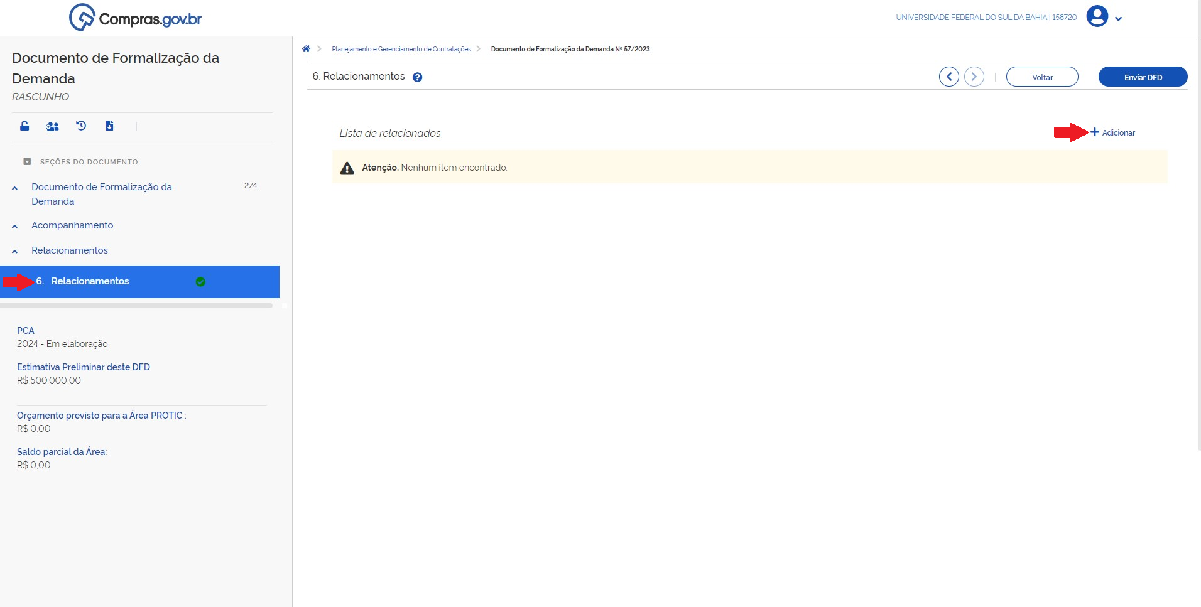Click the next section arrow button
Screen dimensions: 1201x607
[x=974, y=77]
